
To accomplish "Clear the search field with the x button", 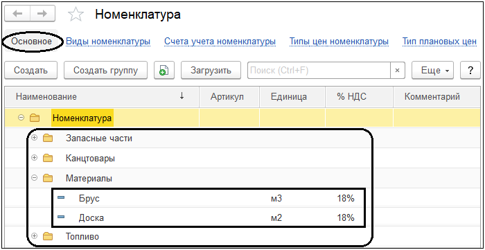I will [398, 70].
